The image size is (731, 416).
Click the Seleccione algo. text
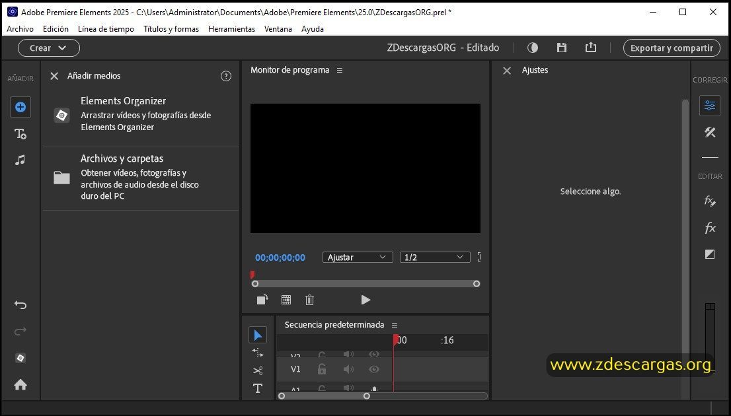(590, 191)
